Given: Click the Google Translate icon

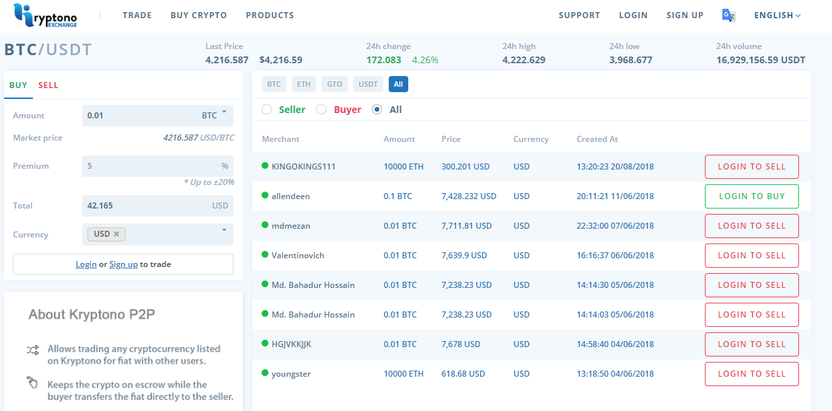Looking at the screenshot, I should pyautogui.click(x=728, y=15).
